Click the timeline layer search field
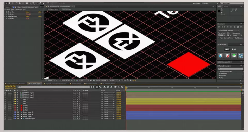The image size is (248, 132). click(54, 87)
